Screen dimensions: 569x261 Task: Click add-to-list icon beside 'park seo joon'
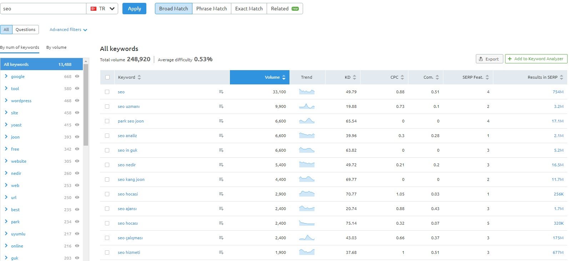pos(221,121)
